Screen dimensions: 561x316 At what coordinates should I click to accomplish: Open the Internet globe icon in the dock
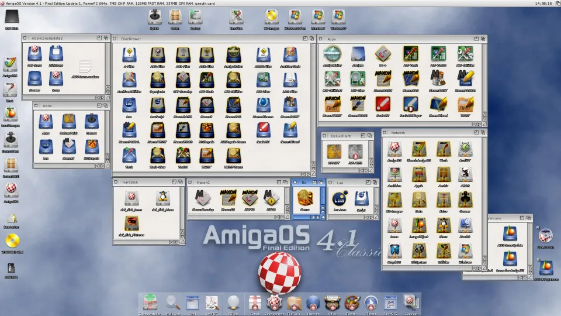pos(313,303)
